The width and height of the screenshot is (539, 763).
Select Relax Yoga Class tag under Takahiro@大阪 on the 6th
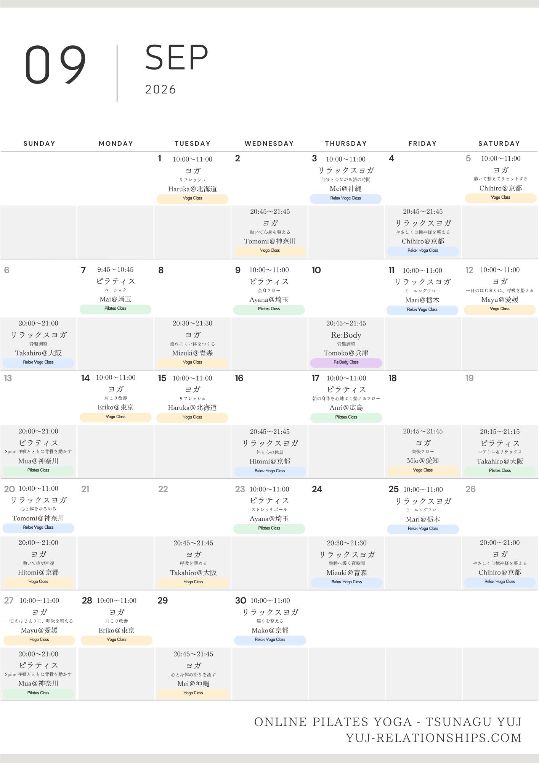[38, 362]
